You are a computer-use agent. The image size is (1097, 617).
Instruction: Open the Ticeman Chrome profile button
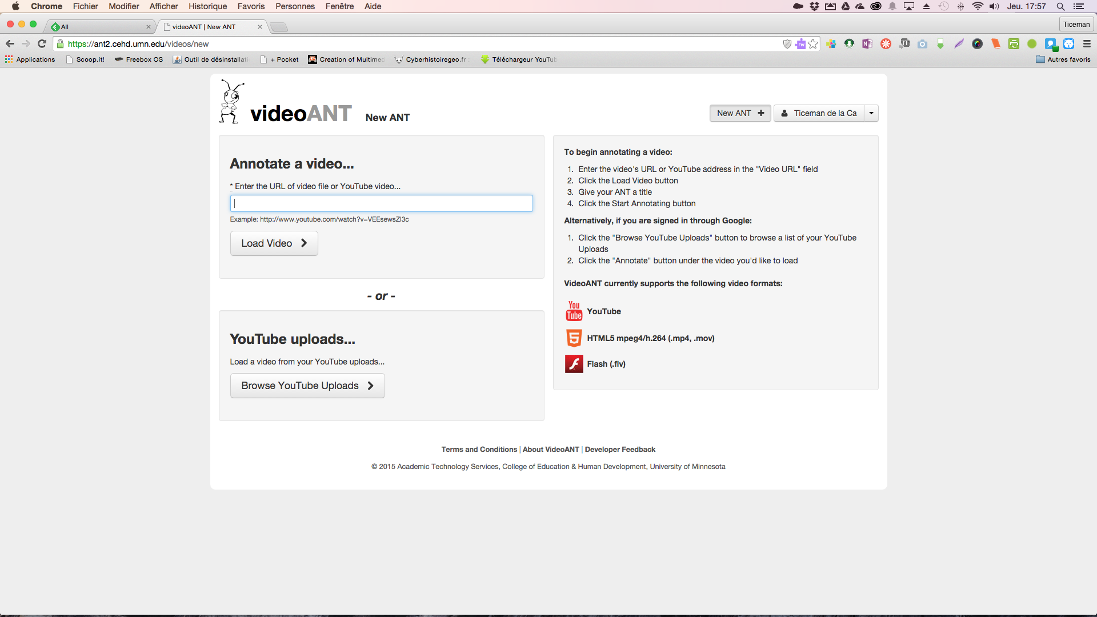[1076, 24]
